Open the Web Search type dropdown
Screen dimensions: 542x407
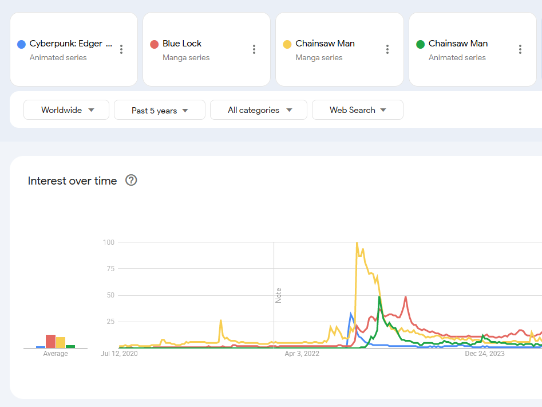point(357,110)
